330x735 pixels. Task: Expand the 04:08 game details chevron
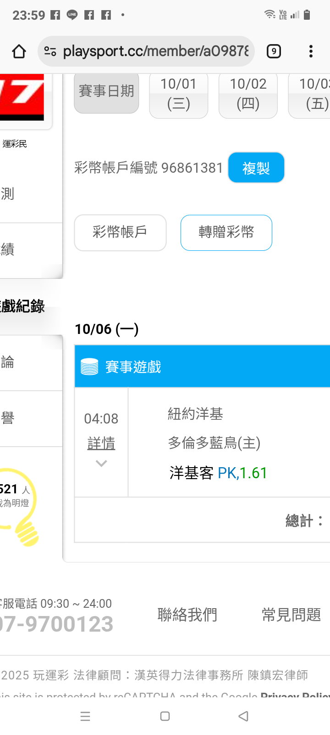coord(101,463)
